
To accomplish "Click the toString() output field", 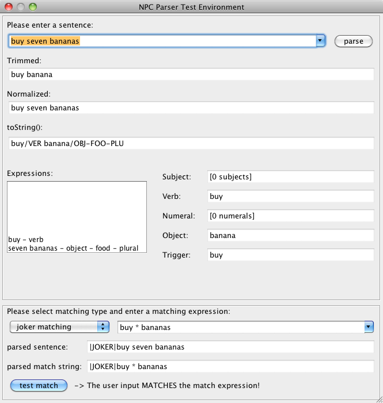I will [191, 144].
